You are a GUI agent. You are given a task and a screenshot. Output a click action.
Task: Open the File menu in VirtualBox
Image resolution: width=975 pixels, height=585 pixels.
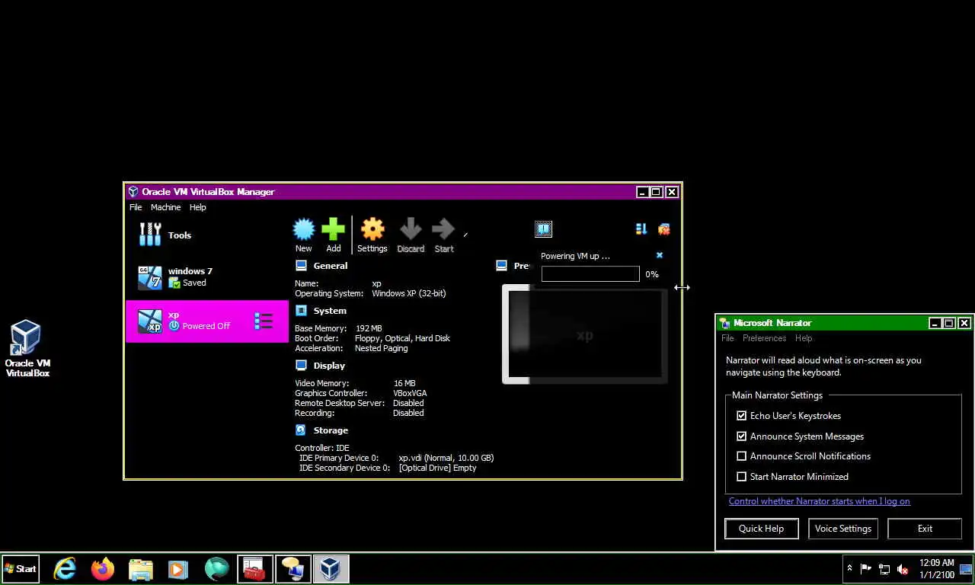(136, 207)
